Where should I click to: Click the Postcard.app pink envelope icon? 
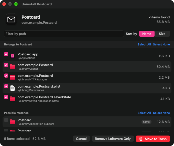(x=13, y=56)
